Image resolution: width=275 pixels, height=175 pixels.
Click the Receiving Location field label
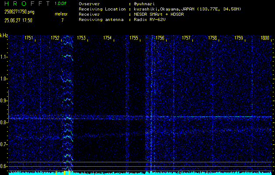[x=102, y=9]
